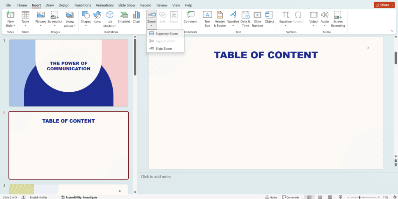Select Summary Zoom from menu
The height and width of the screenshot is (199, 398).
(x=166, y=34)
